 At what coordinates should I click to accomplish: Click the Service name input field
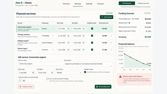click(40, 64)
